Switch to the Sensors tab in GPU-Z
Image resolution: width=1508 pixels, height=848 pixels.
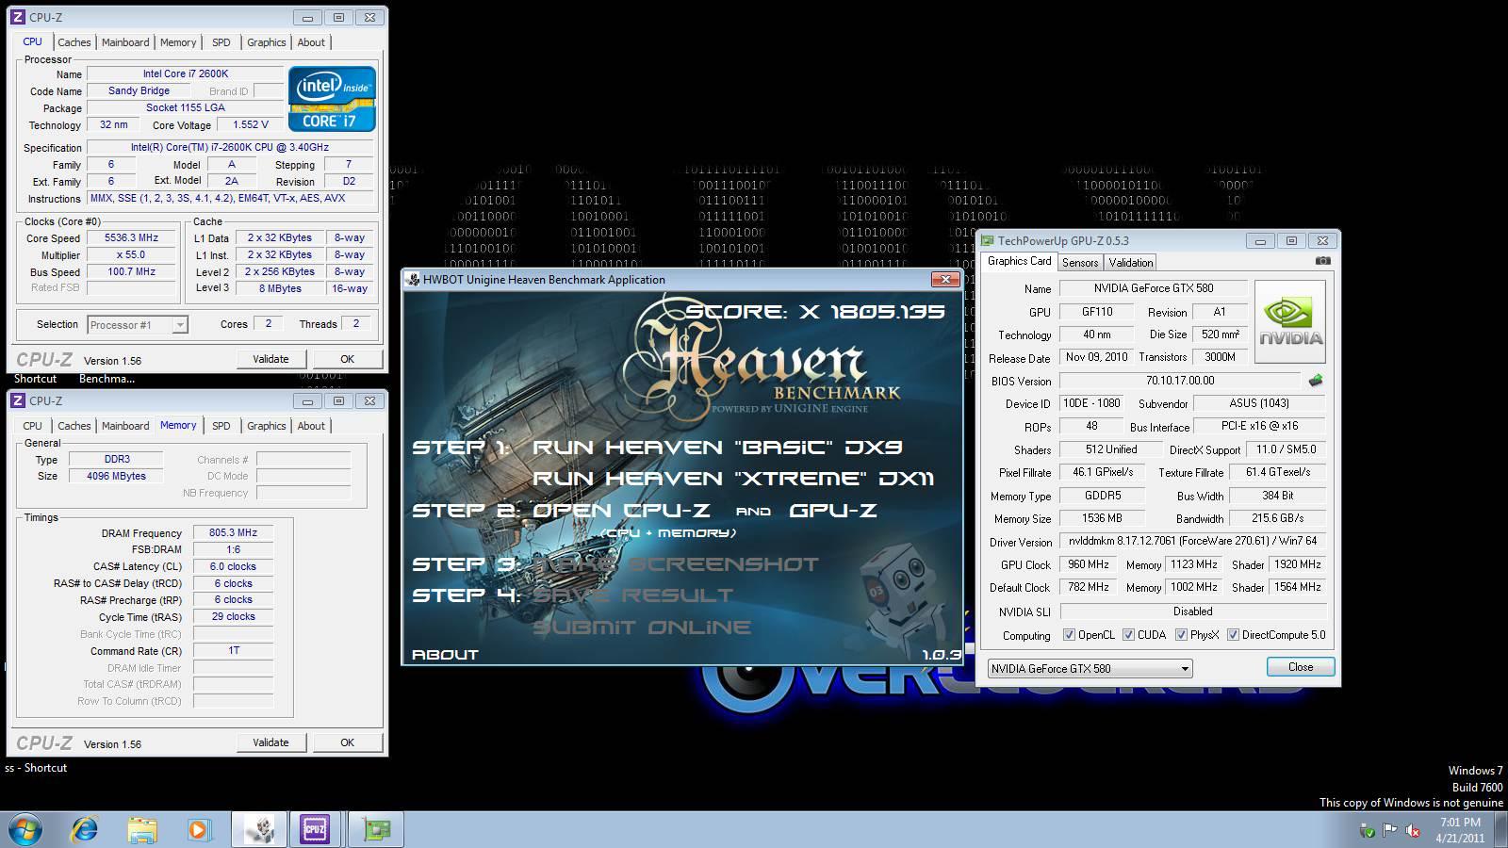(x=1080, y=263)
